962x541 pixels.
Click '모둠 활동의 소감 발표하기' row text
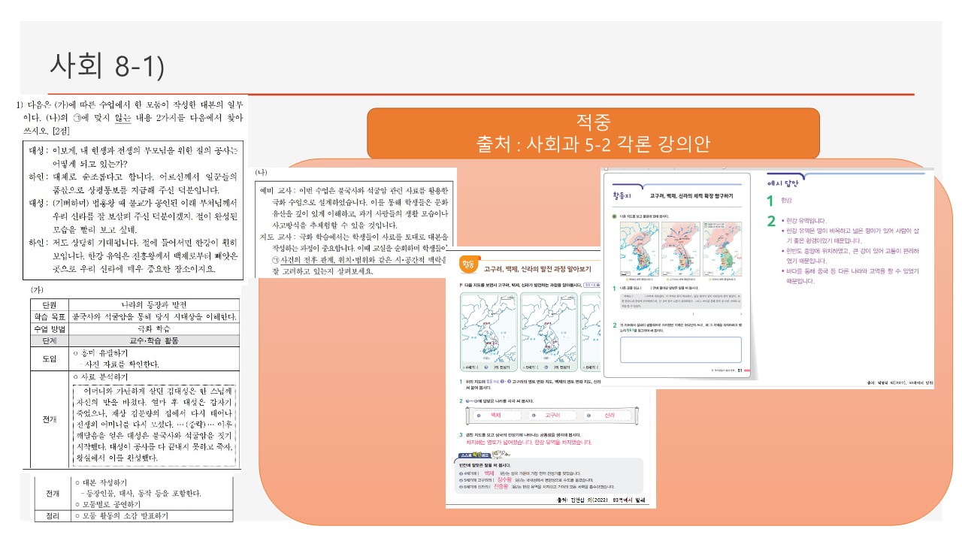coord(120,516)
